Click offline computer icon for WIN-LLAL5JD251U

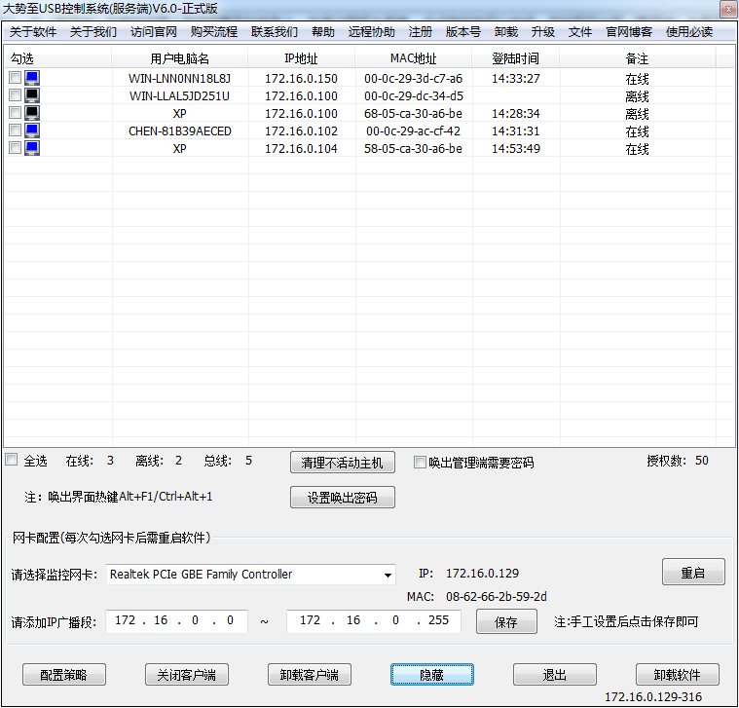click(32, 95)
